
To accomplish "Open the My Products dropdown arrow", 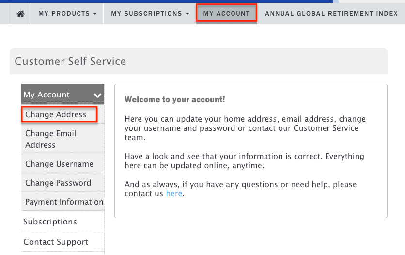I will (95, 14).
